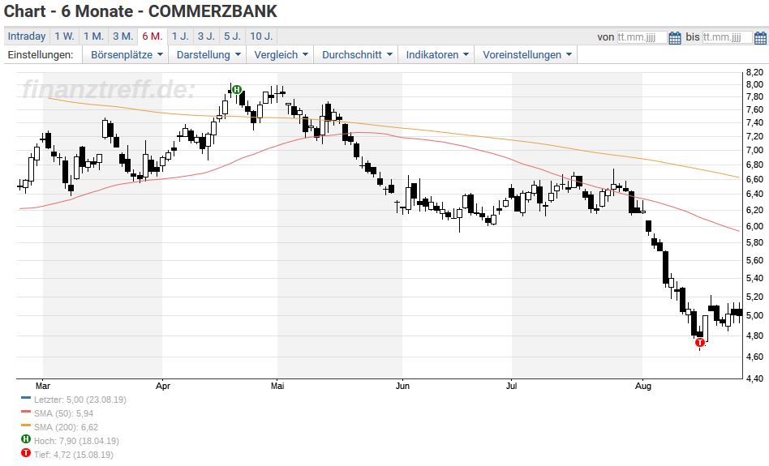This screenshot has height=466, width=769.
Task: Click the 'Mai' x-axis month label
Action: [277, 386]
